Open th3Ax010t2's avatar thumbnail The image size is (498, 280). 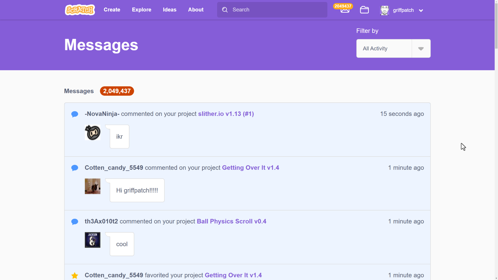click(x=93, y=240)
